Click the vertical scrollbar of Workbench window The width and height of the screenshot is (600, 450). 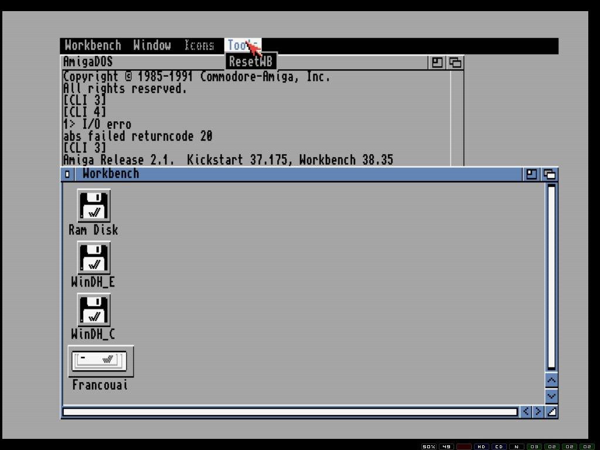coord(551,277)
